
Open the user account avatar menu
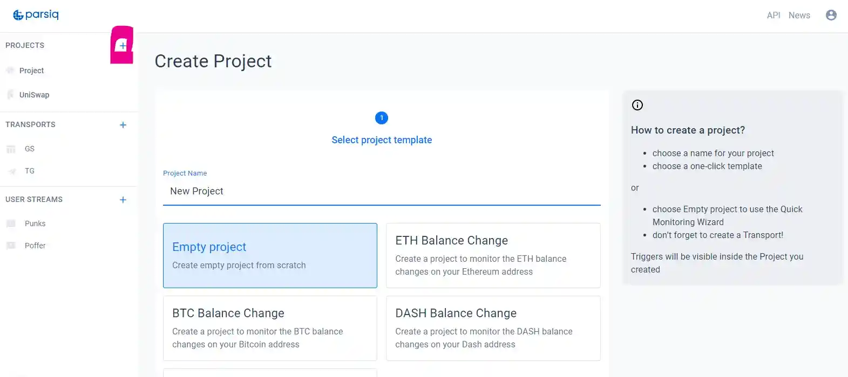click(831, 15)
